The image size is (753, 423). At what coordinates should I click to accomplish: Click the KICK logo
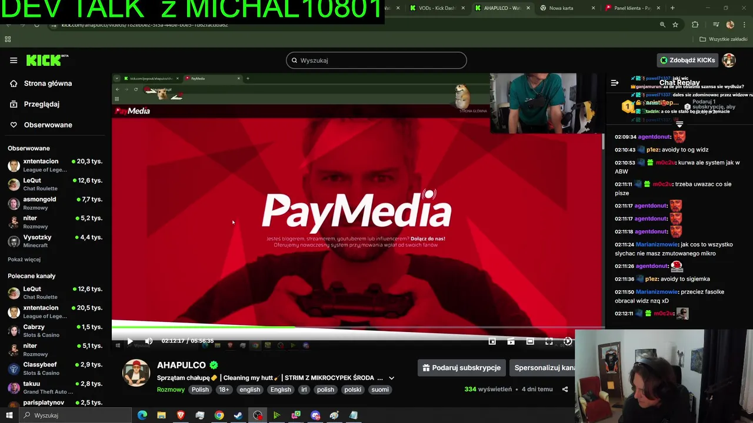click(x=47, y=60)
